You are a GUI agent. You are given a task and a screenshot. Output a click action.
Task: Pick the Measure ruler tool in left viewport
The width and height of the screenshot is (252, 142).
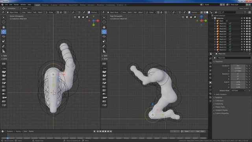point(4,51)
